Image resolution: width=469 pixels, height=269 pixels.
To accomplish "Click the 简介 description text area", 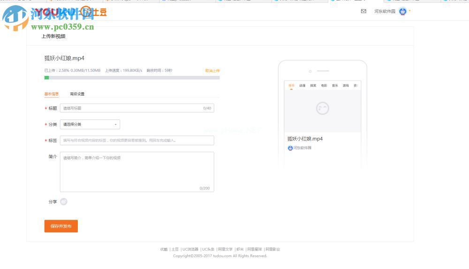I will pos(136,172).
